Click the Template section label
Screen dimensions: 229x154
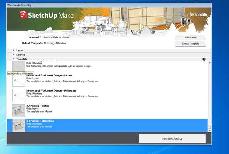pyautogui.click(x=22, y=59)
